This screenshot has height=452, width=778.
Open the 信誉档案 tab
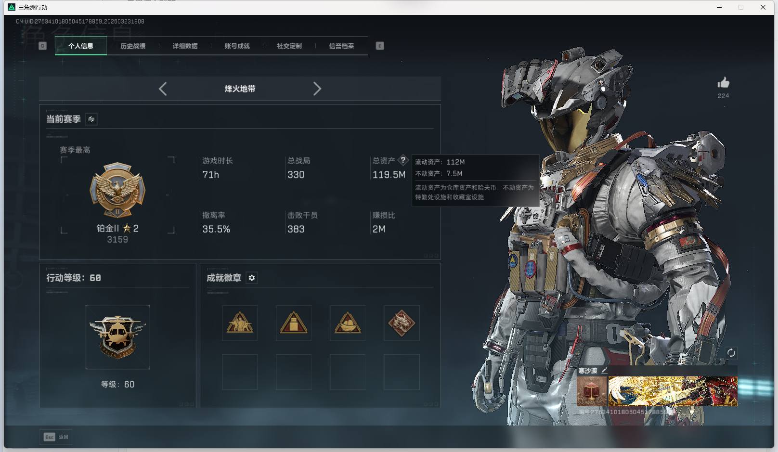pos(341,46)
